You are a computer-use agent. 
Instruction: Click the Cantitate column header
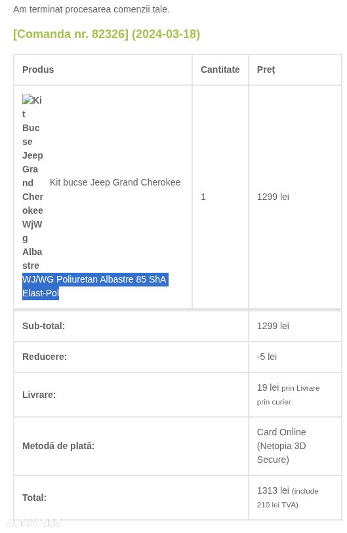point(220,69)
